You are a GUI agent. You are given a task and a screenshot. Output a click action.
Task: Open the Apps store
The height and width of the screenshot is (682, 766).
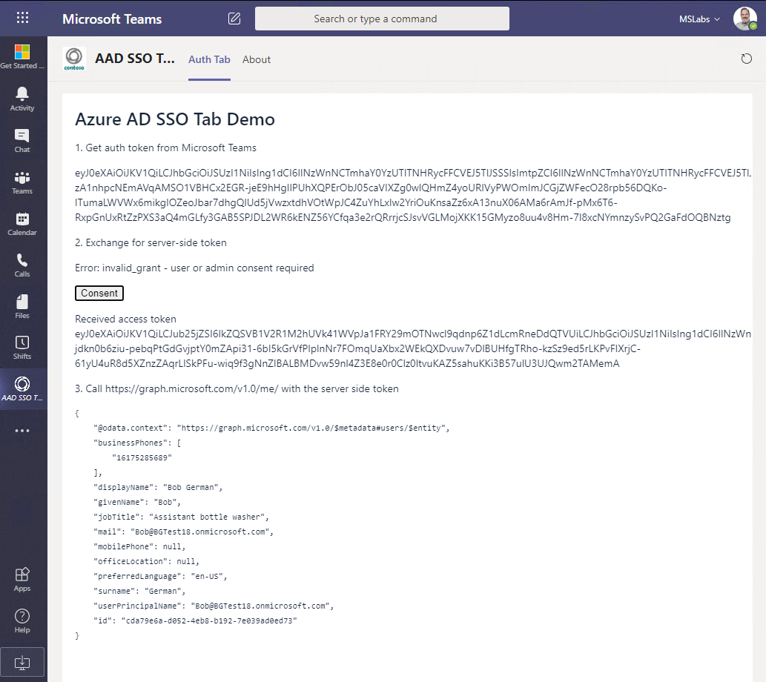click(x=22, y=580)
